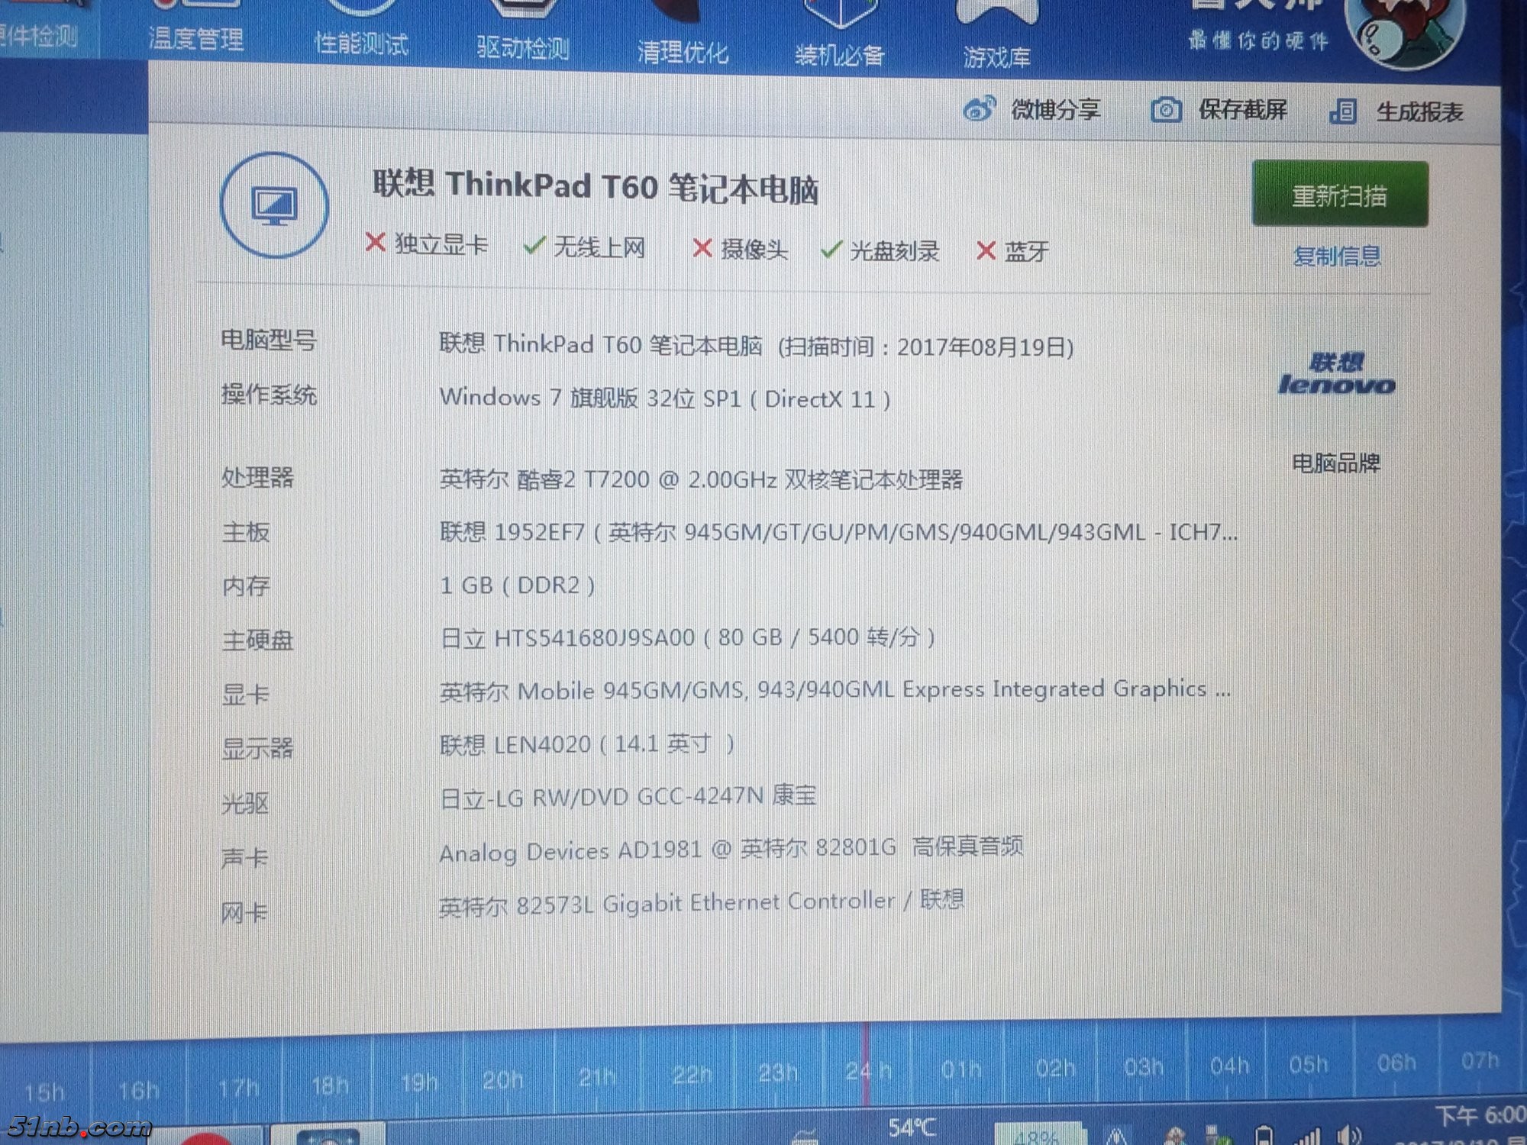Click the Weibo share icon
The width and height of the screenshot is (1527, 1145).
tap(980, 109)
